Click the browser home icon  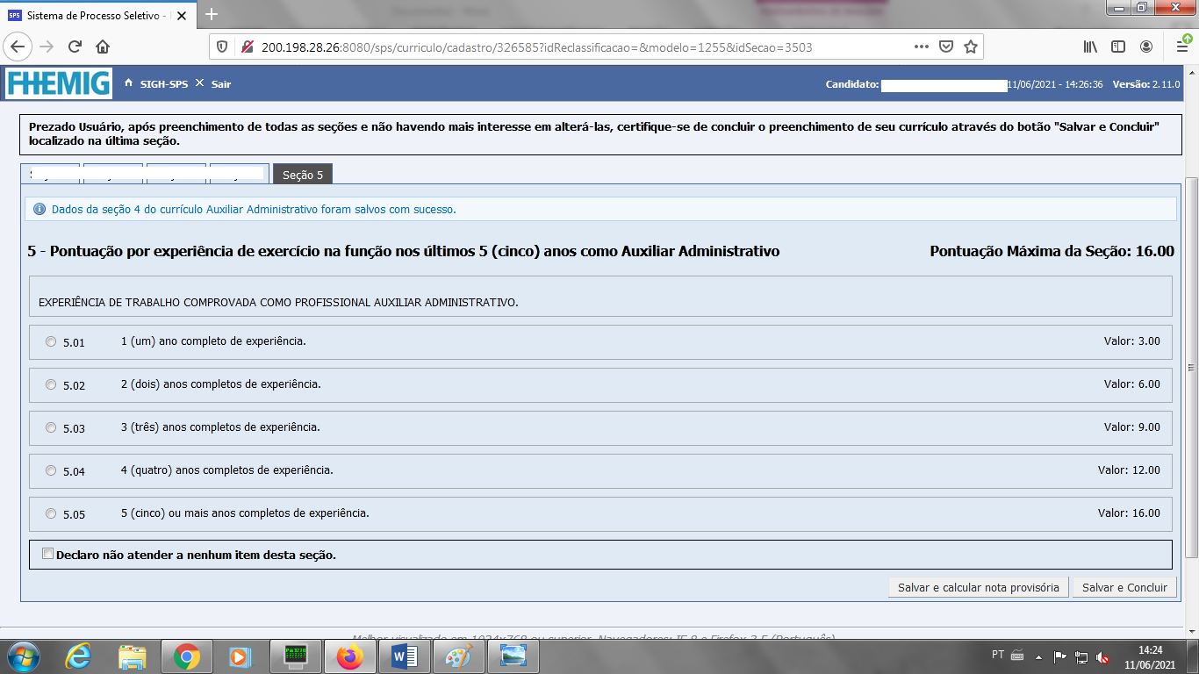pos(103,47)
